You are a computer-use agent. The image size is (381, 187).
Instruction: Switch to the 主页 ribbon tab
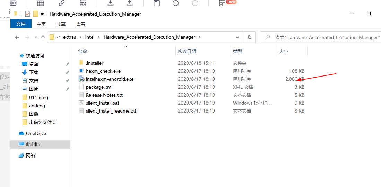point(41,24)
